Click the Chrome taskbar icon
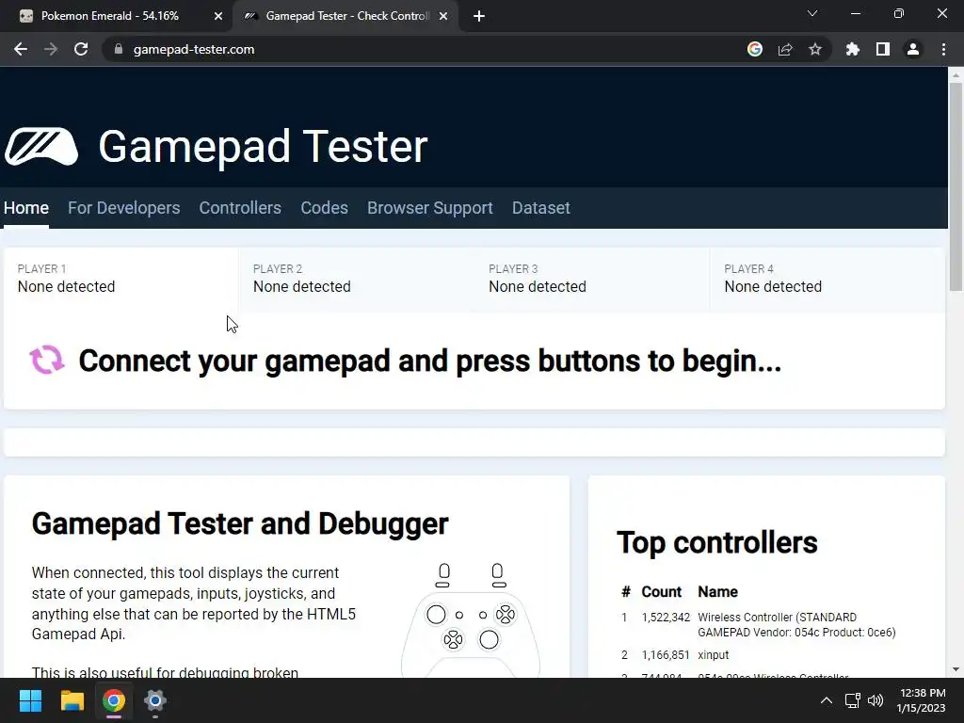 (114, 700)
